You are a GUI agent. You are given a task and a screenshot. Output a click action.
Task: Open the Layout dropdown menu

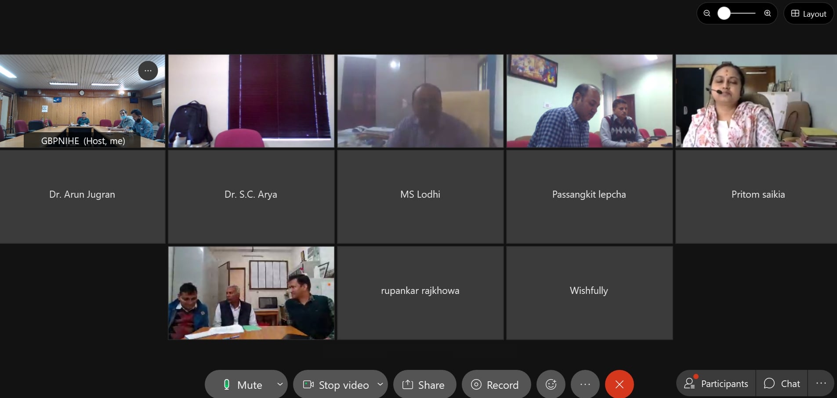tap(809, 14)
